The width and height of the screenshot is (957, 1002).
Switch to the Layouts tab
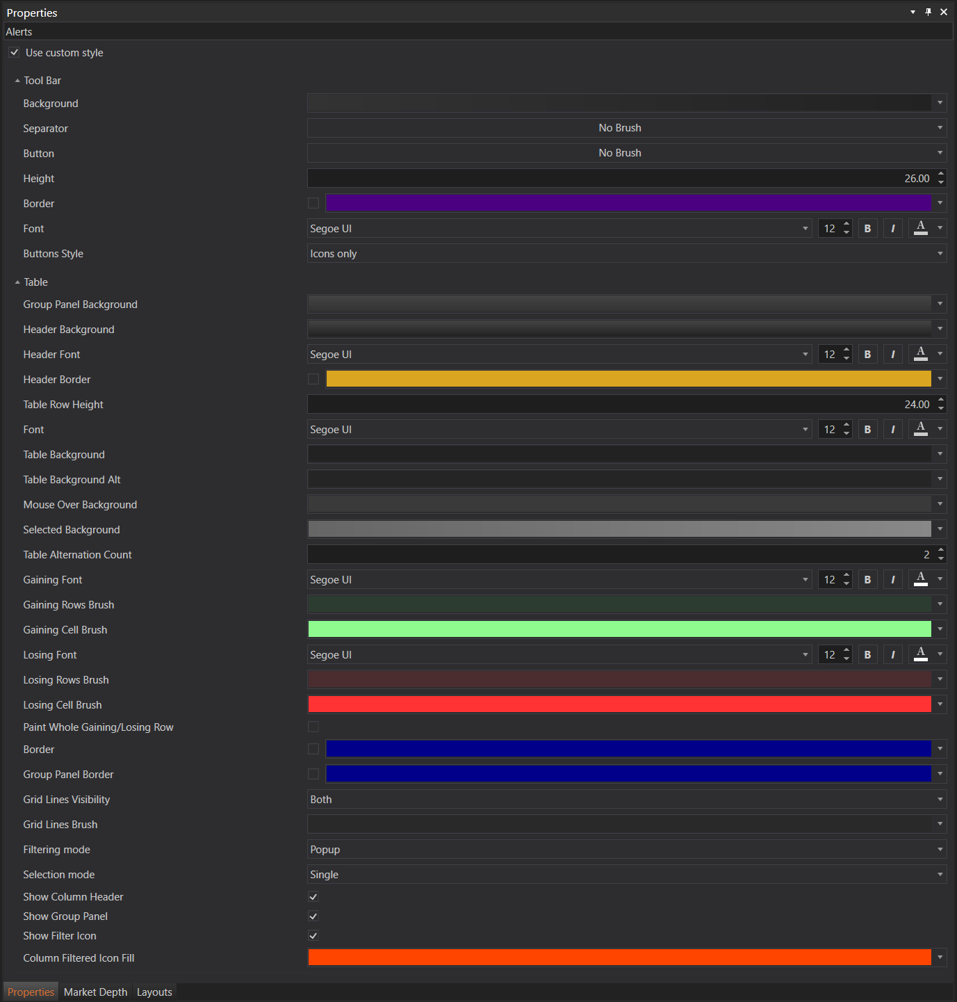tap(154, 992)
